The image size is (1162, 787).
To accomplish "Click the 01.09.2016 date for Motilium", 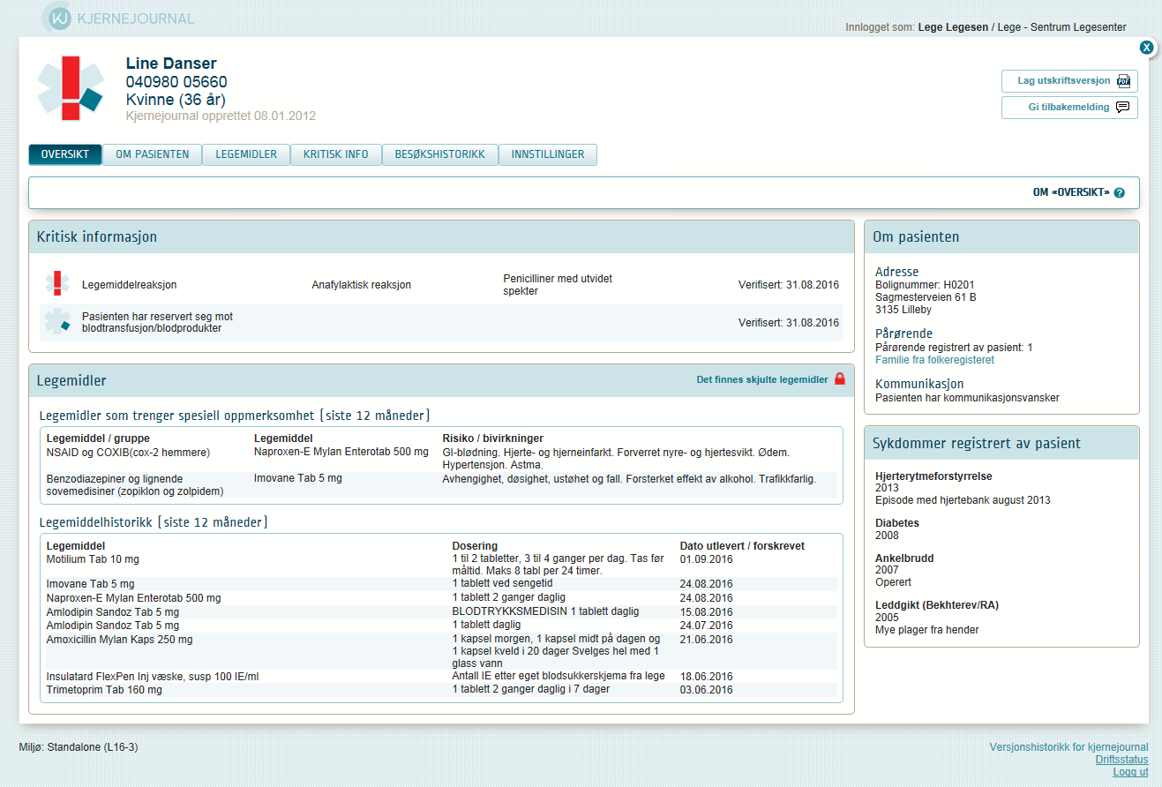I will click(x=707, y=559).
